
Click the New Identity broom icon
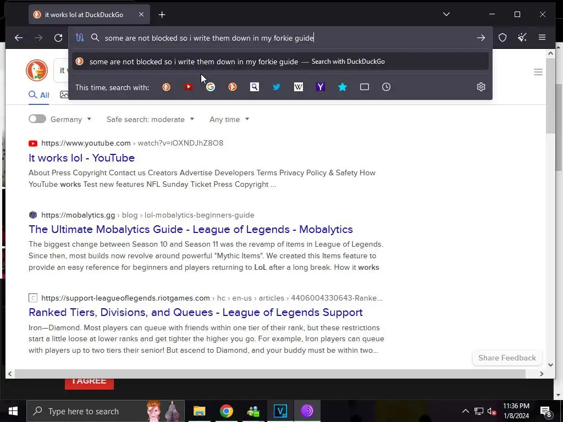pos(522,38)
